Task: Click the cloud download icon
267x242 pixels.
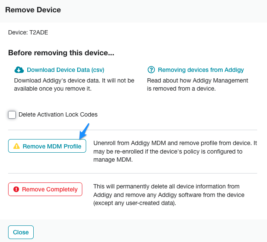Action: click(19, 70)
